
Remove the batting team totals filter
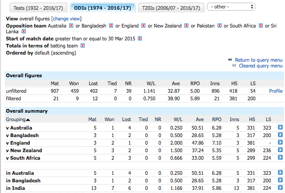[82, 46]
